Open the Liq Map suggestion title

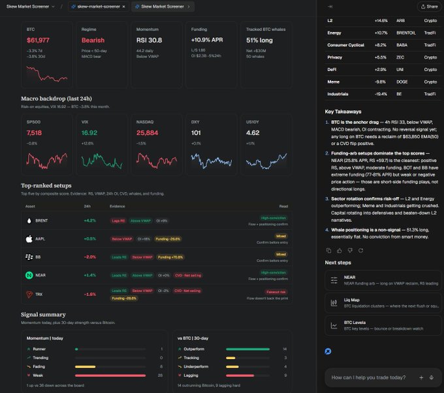click(x=351, y=300)
